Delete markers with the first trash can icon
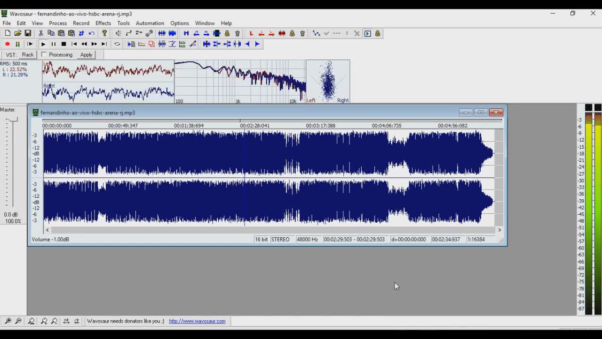 (x=238, y=33)
